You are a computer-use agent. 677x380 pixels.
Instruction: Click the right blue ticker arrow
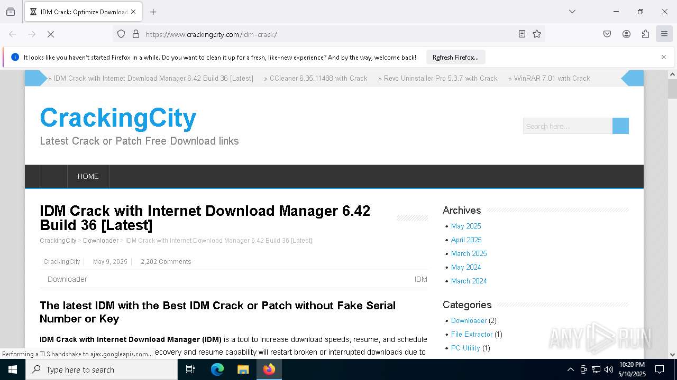(632, 78)
